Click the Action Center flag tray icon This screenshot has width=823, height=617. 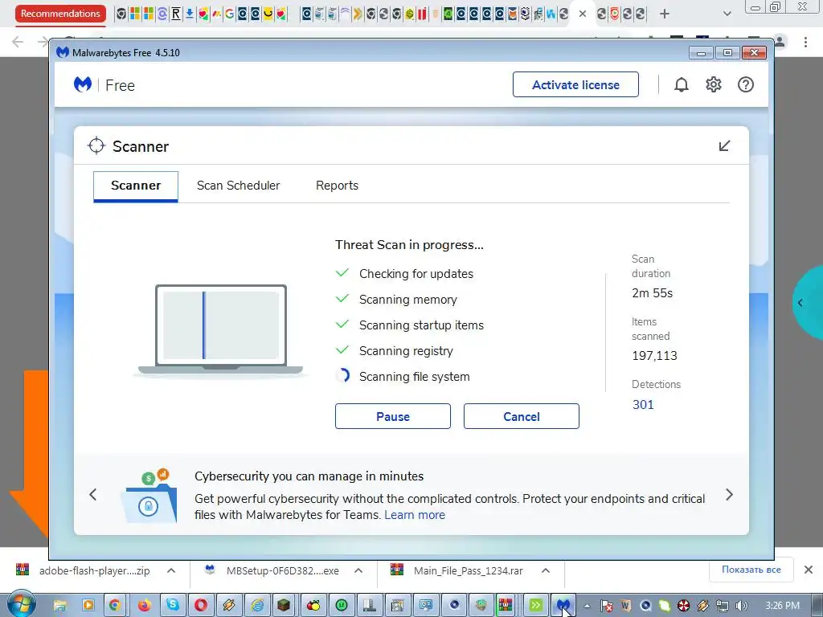coord(607,606)
